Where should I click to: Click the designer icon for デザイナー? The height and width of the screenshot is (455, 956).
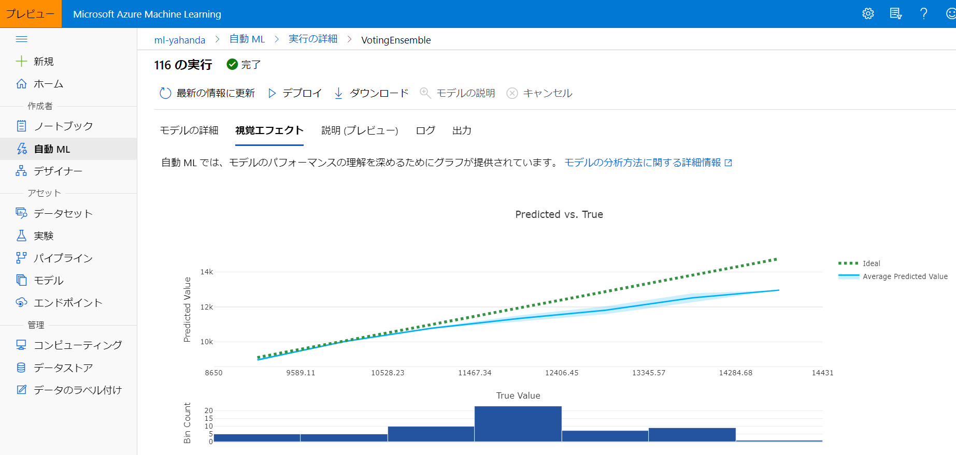point(21,171)
